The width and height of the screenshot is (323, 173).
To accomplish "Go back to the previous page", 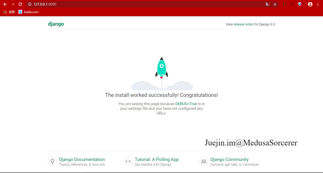I will [x=5, y=4].
